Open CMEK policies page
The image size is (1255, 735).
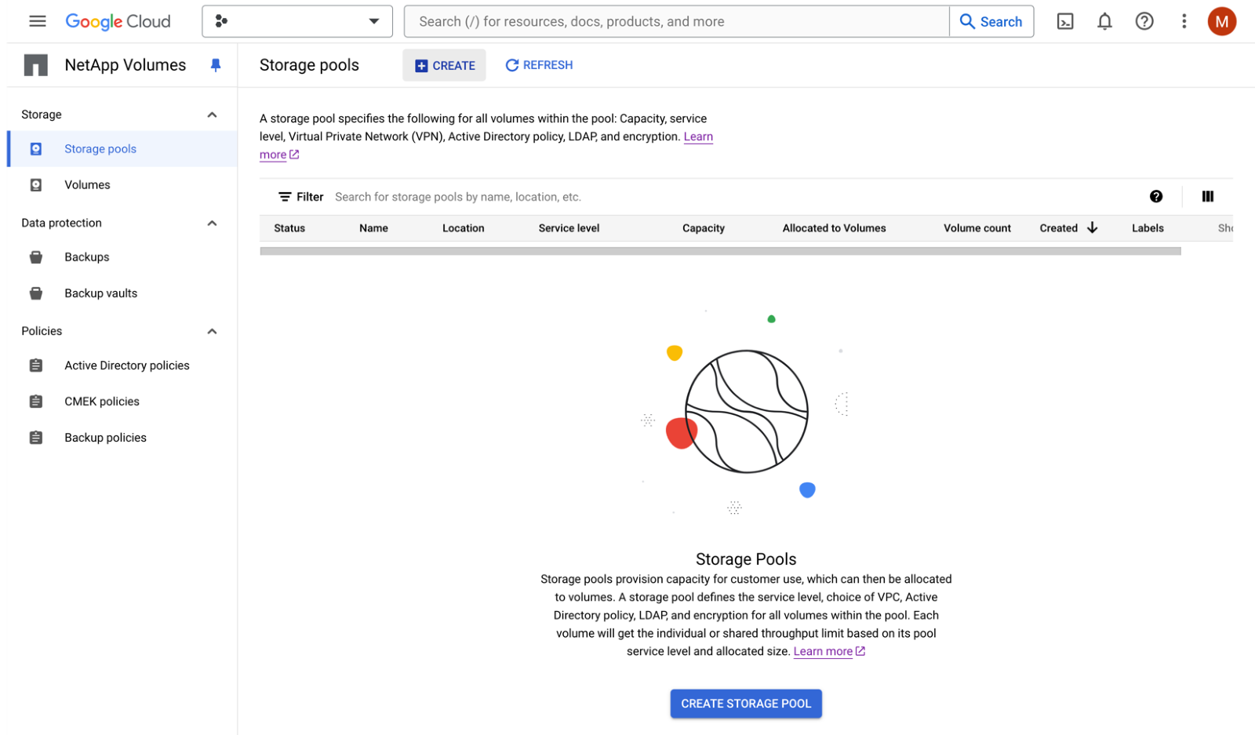tap(102, 402)
